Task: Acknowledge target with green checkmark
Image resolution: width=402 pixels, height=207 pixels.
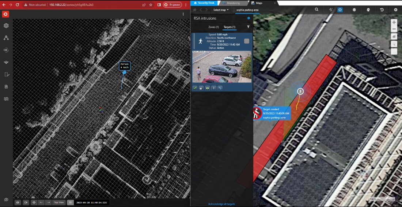Action: tap(195, 88)
